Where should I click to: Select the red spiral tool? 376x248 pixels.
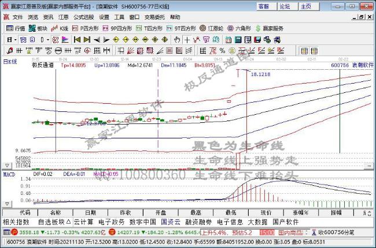click(87, 51)
